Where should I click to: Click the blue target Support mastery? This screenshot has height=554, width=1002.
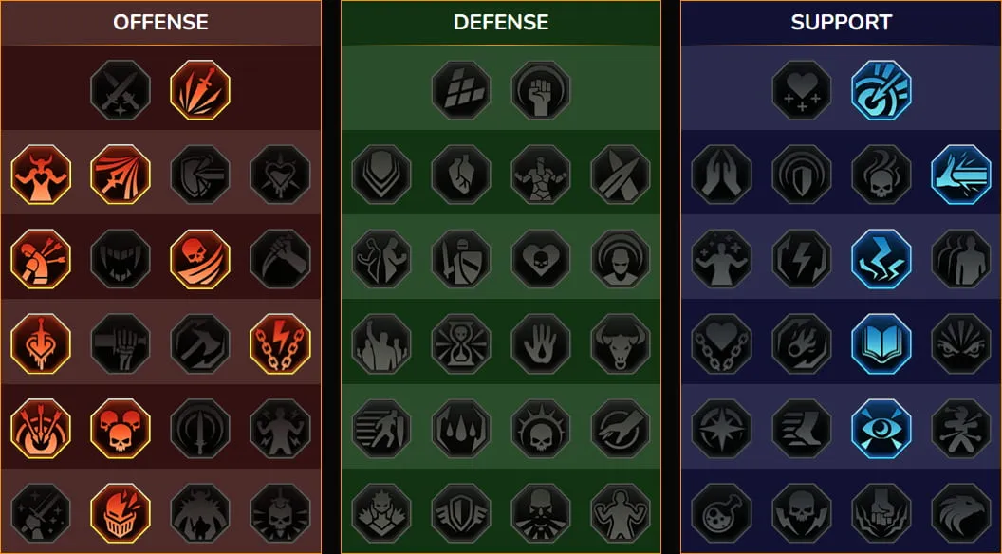(x=881, y=89)
